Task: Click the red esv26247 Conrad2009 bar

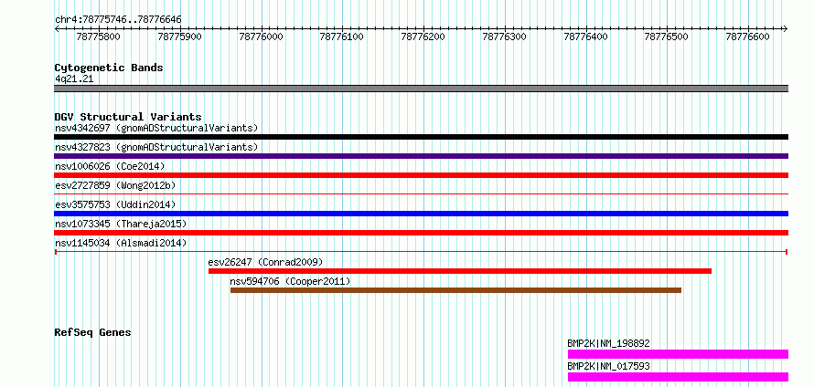Action: (x=460, y=271)
